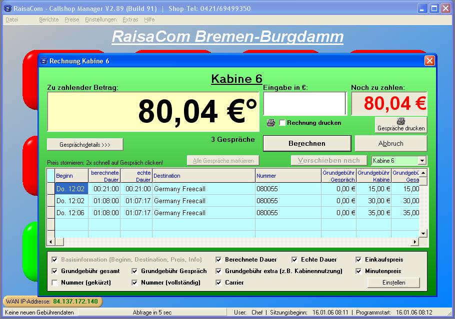Open the Extras menu

[x=130, y=19]
